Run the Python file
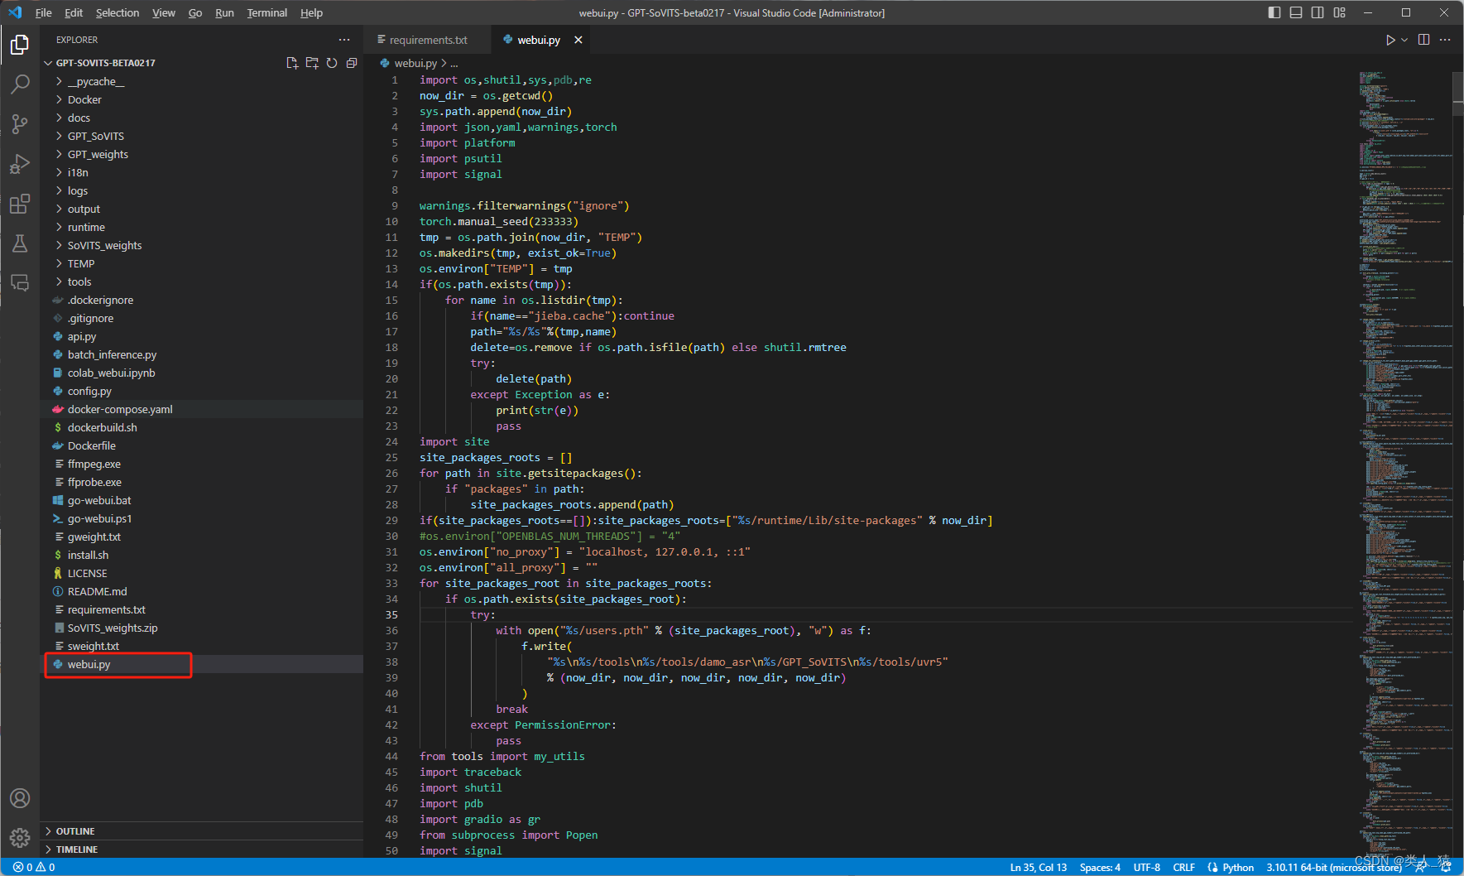The width and height of the screenshot is (1464, 876). pyautogui.click(x=1390, y=40)
